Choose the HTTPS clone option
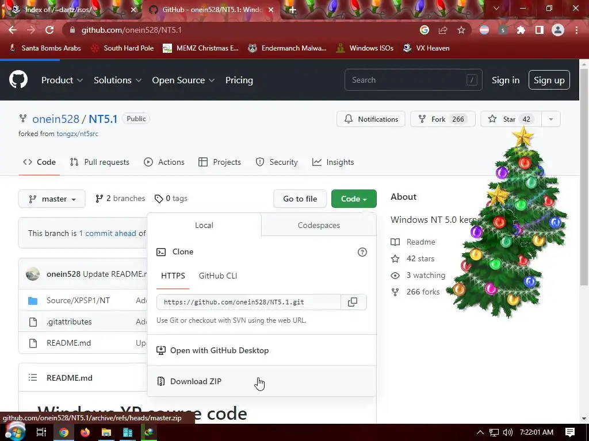Image resolution: width=589 pixels, height=441 pixels. (173, 276)
